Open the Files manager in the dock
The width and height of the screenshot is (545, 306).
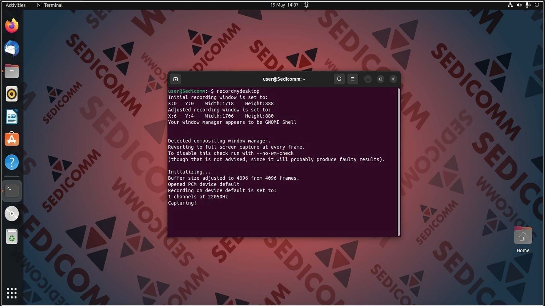(x=12, y=71)
